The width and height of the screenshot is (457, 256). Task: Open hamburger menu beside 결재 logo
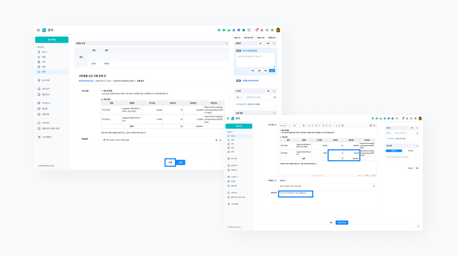click(x=38, y=30)
